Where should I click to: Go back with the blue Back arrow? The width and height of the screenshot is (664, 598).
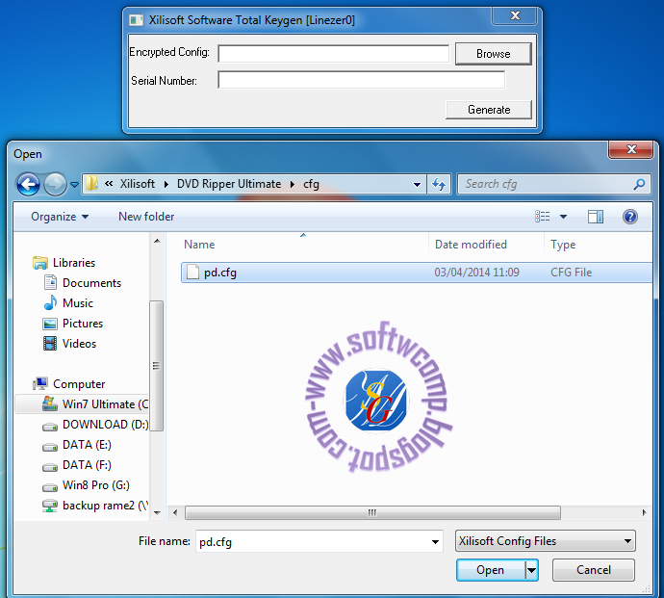point(28,184)
